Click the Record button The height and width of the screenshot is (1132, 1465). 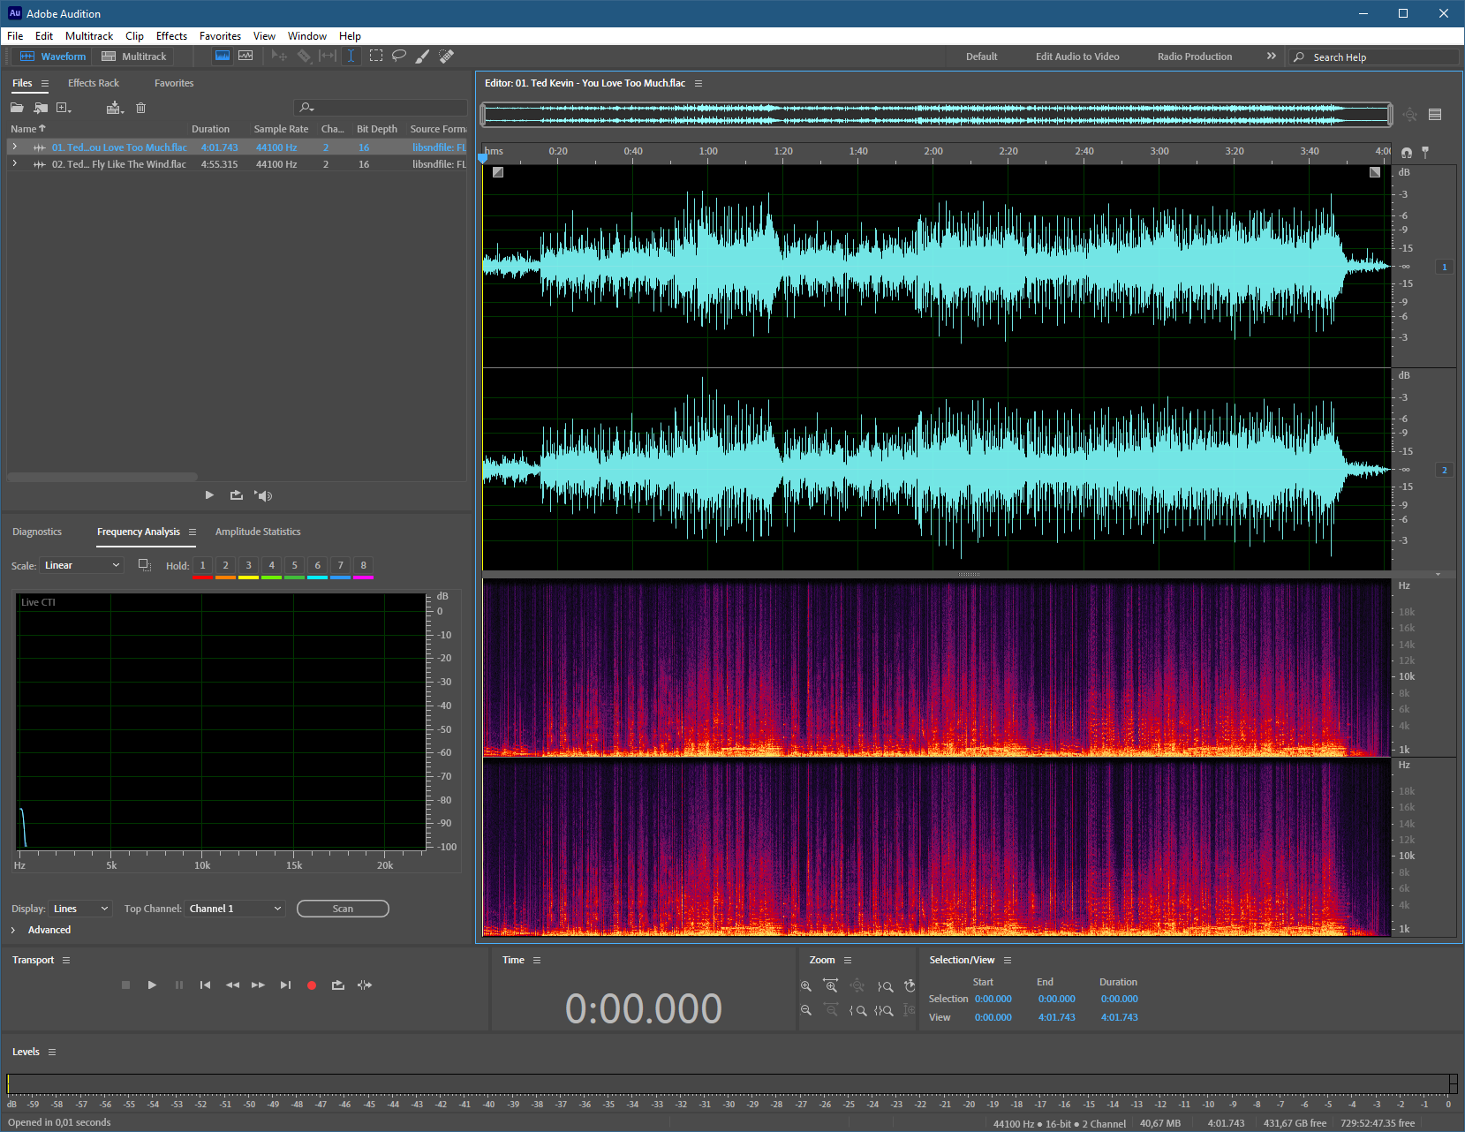click(312, 985)
